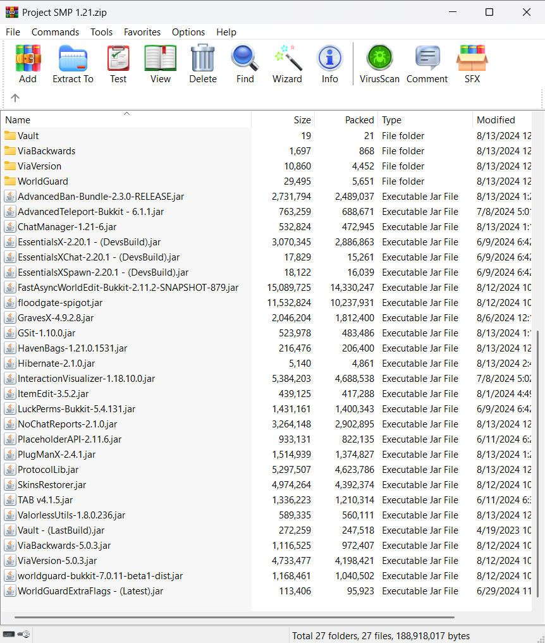This screenshot has width=545, height=643.
Task: Click jar icon of floodgate-spigot.jar
Action: coord(10,303)
